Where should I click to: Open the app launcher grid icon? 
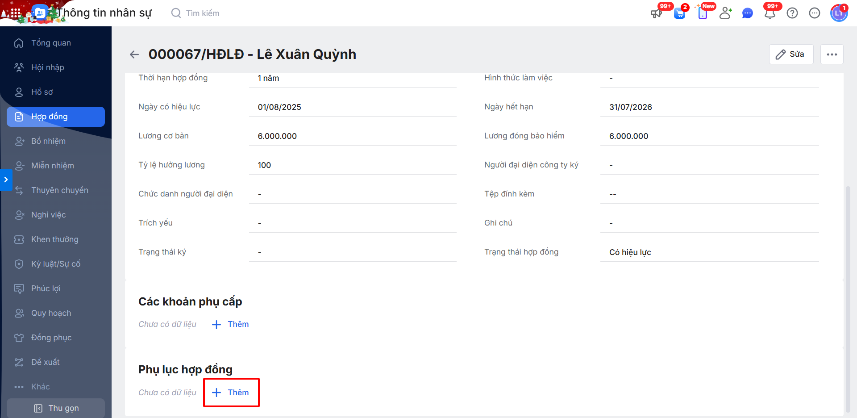pos(15,13)
